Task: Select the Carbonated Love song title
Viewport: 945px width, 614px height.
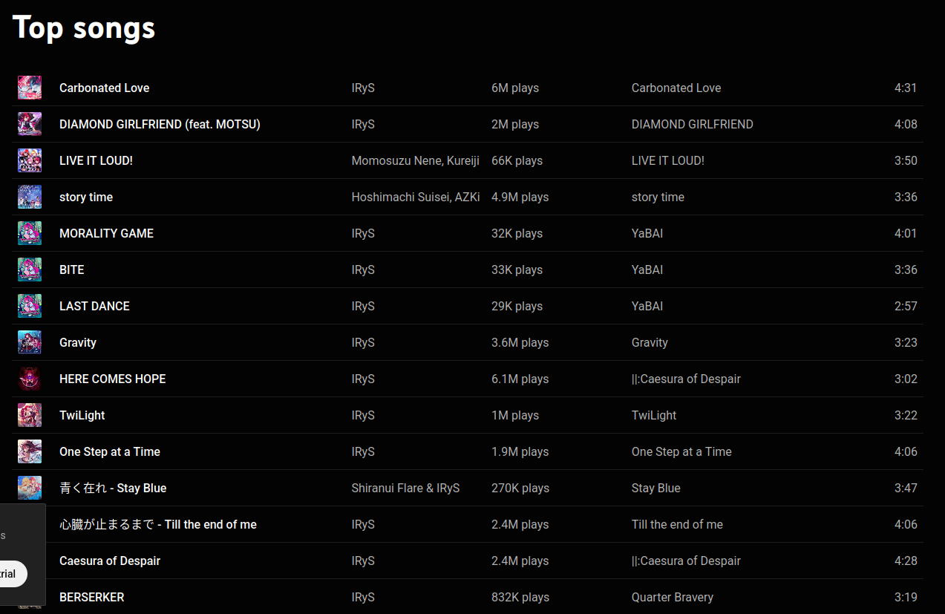Action: click(104, 88)
